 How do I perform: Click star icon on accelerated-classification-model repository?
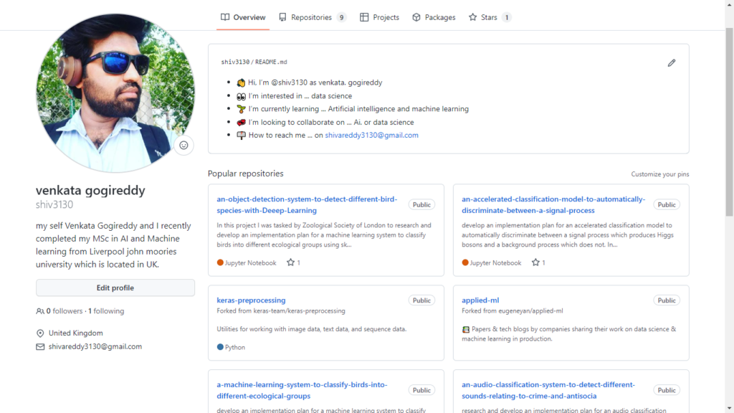(x=536, y=263)
